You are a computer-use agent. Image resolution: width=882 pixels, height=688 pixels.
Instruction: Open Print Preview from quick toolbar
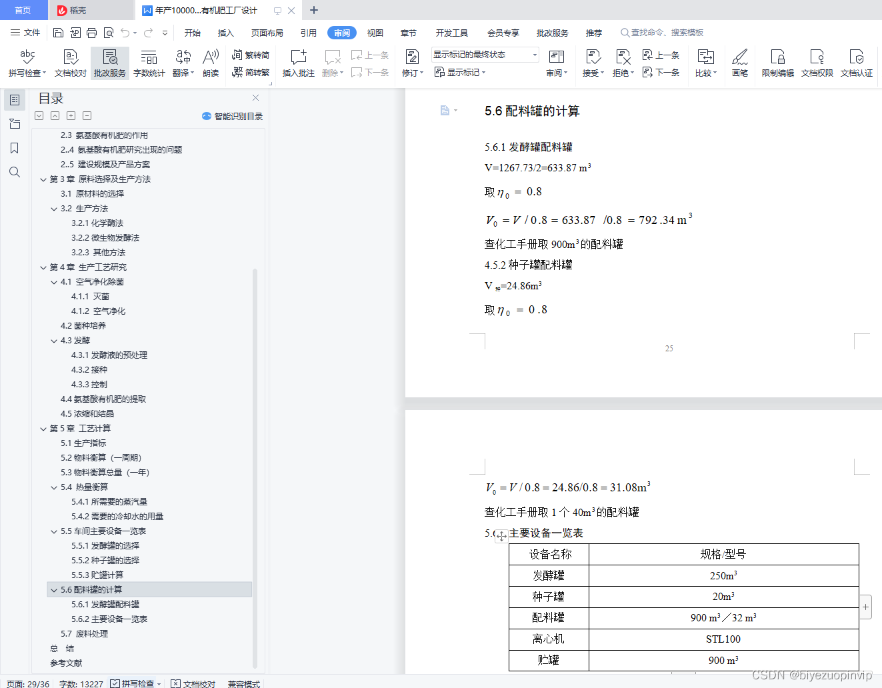click(x=108, y=33)
